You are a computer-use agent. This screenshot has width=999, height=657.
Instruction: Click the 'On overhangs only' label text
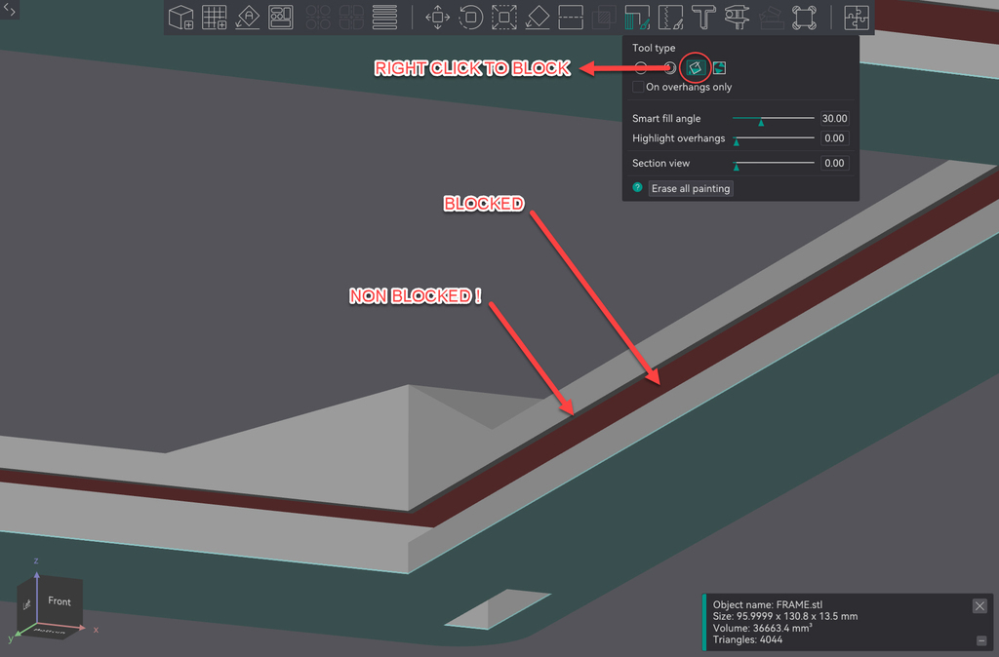pyautogui.click(x=689, y=87)
